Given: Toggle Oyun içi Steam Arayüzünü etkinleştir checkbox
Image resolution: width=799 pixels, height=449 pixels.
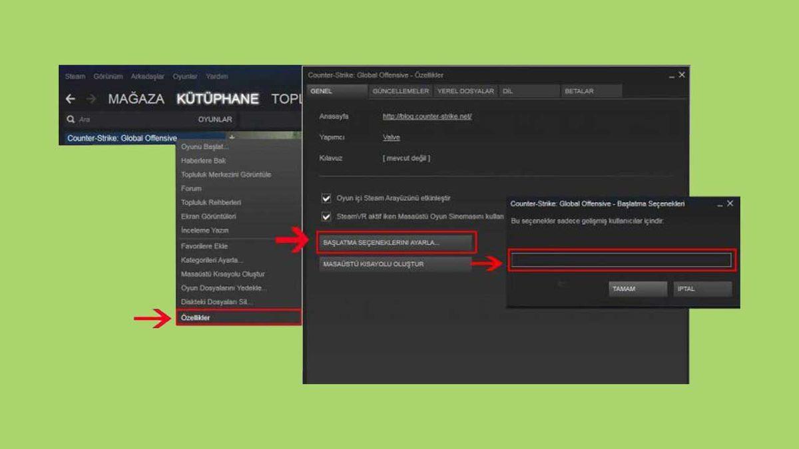Looking at the screenshot, I should (326, 198).
